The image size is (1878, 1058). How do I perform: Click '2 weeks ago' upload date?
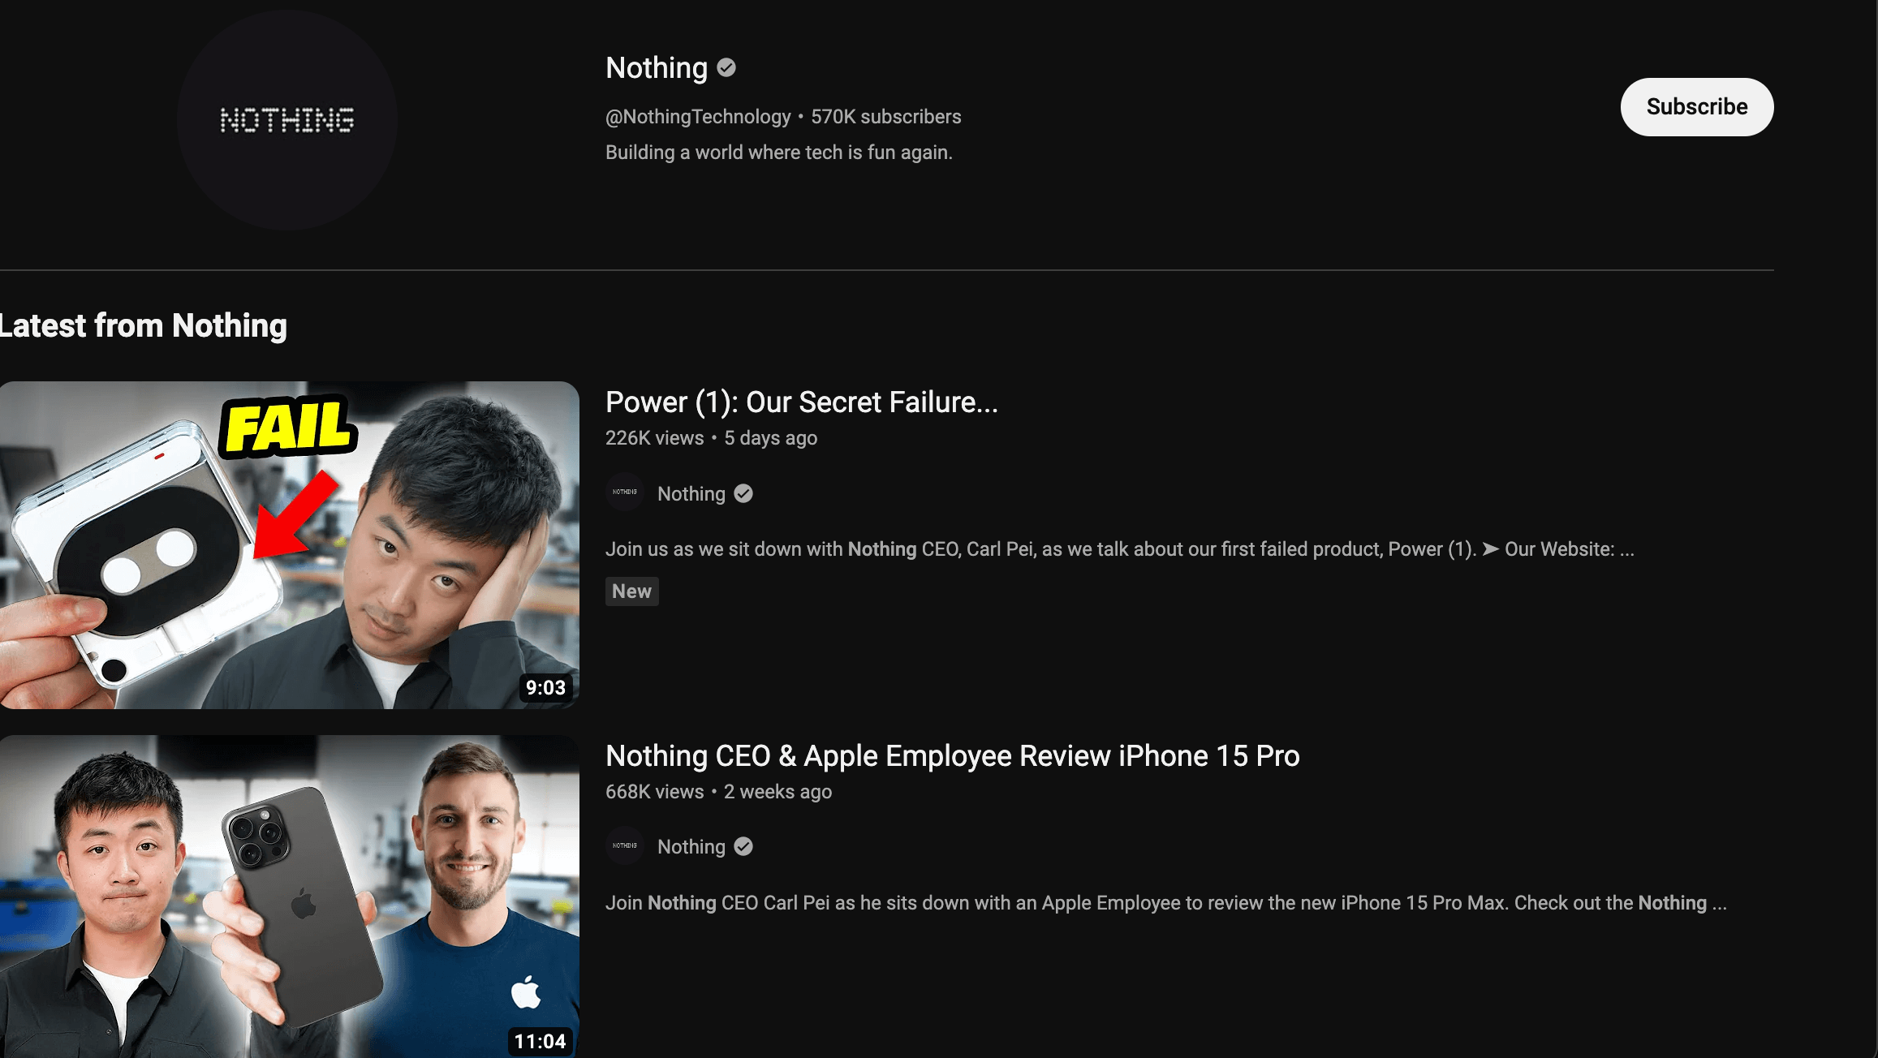point(777,792)
